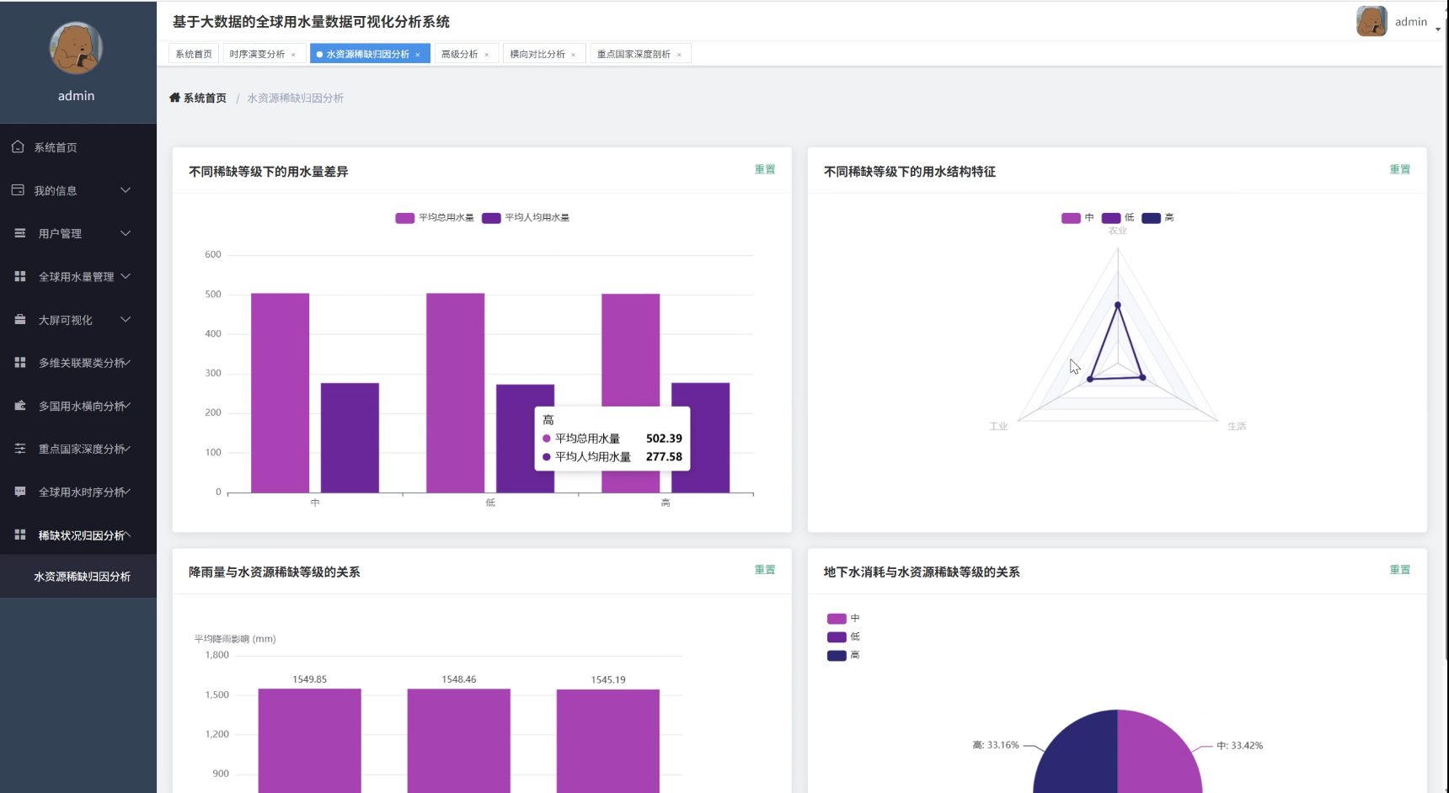Expand the 用户管理 menu chevron
The width and height of the screenshot is (1449, 793).
point(126,233)
